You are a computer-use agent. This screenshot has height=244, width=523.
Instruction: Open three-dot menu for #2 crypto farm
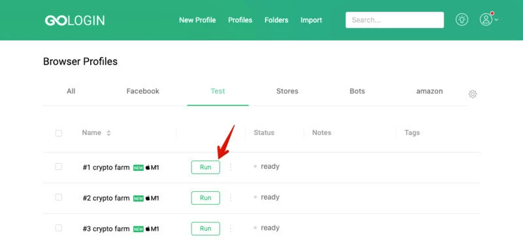tap(231, 198)
